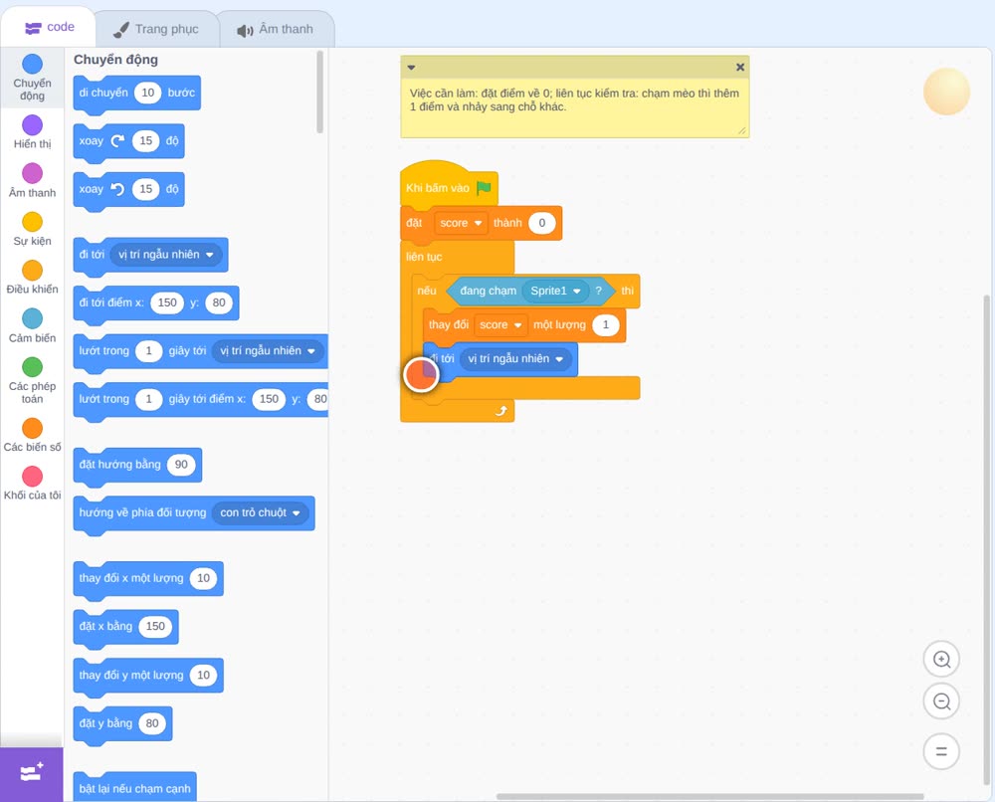Zoom out of the workspace
Screen dimensions: 995x802
pyautogui.click(x=941, y=702)
